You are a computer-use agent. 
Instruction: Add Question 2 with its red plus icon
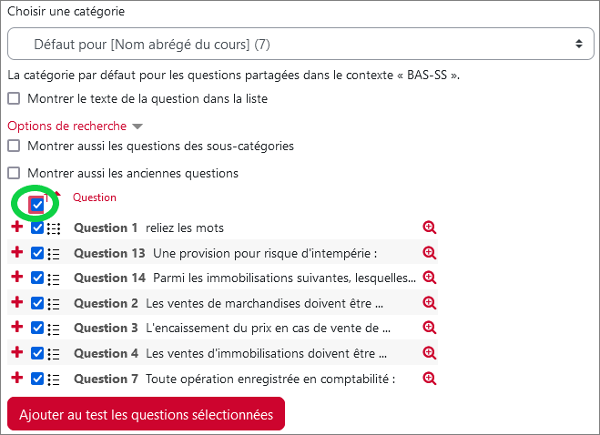pos(16,302)
